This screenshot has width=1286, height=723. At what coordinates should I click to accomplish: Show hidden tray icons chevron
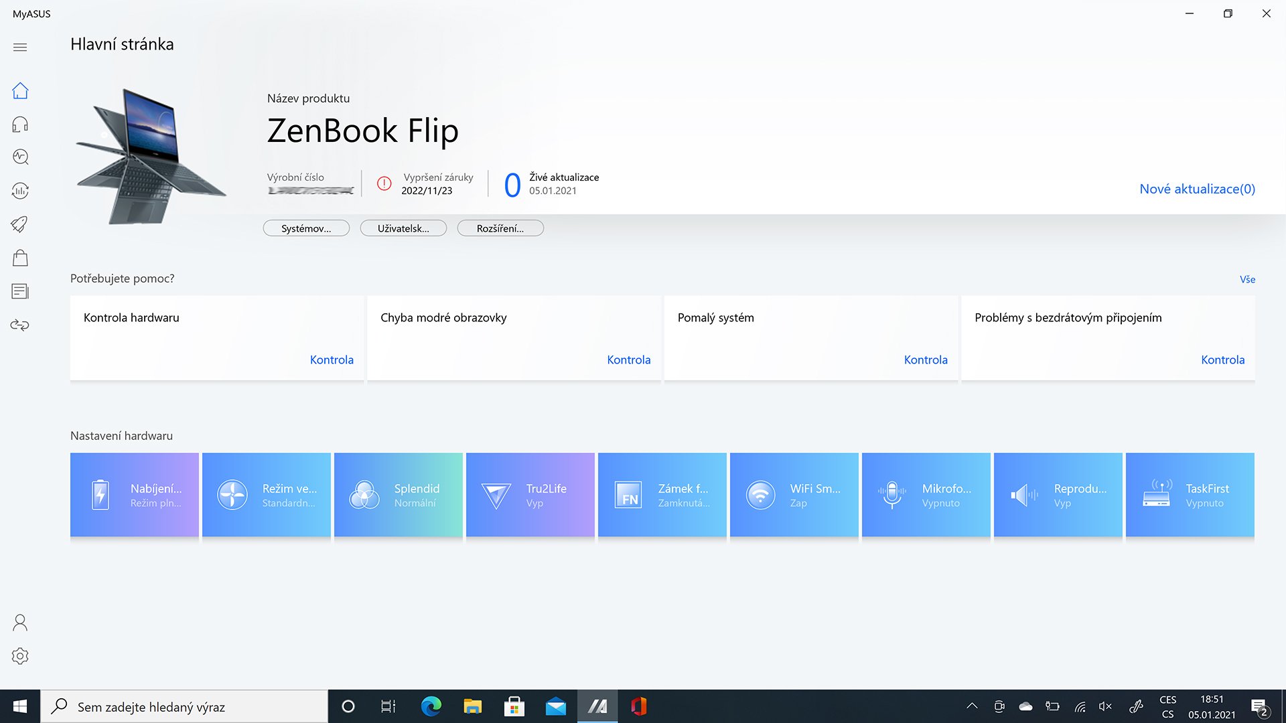pos(972,706)
